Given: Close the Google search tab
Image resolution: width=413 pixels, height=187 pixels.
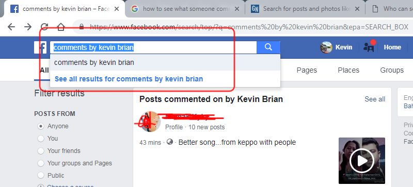Looking at the screenshot, I should 237,9.
